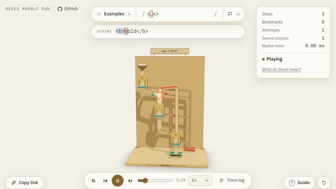This screenshot has width=336, height=189.
Task: Open the Trace log
Action: click(x=232, y=181)
